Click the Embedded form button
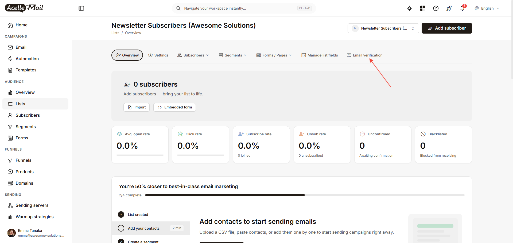Viewport: 513px width, 243px height. coord(174,107)
